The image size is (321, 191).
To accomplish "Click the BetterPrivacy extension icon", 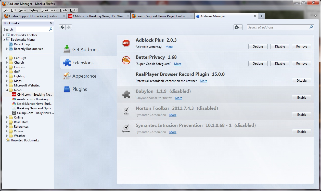I will coord(126,60).
